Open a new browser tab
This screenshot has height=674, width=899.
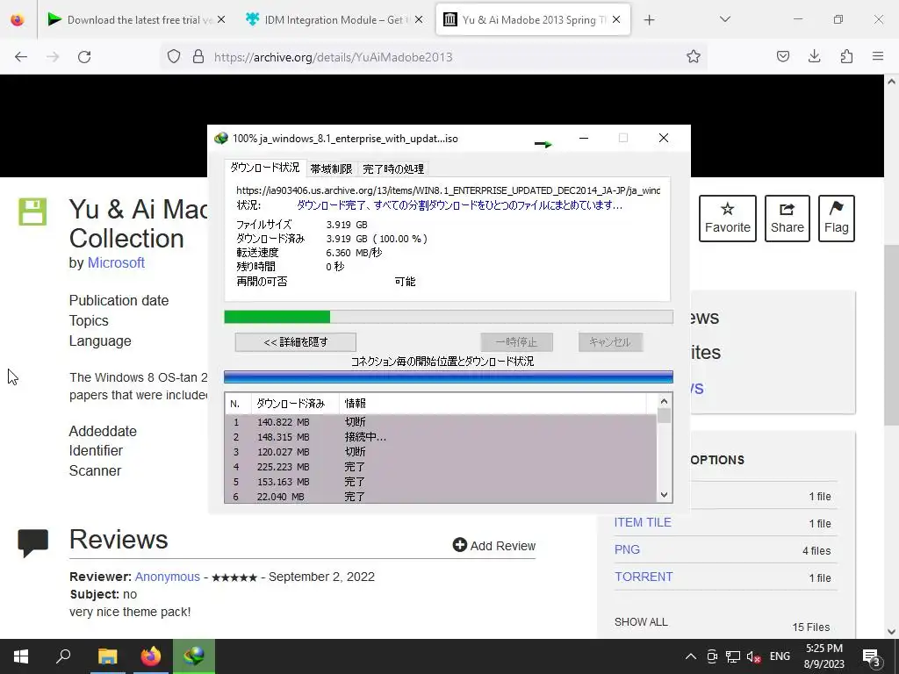click(649, 20)
